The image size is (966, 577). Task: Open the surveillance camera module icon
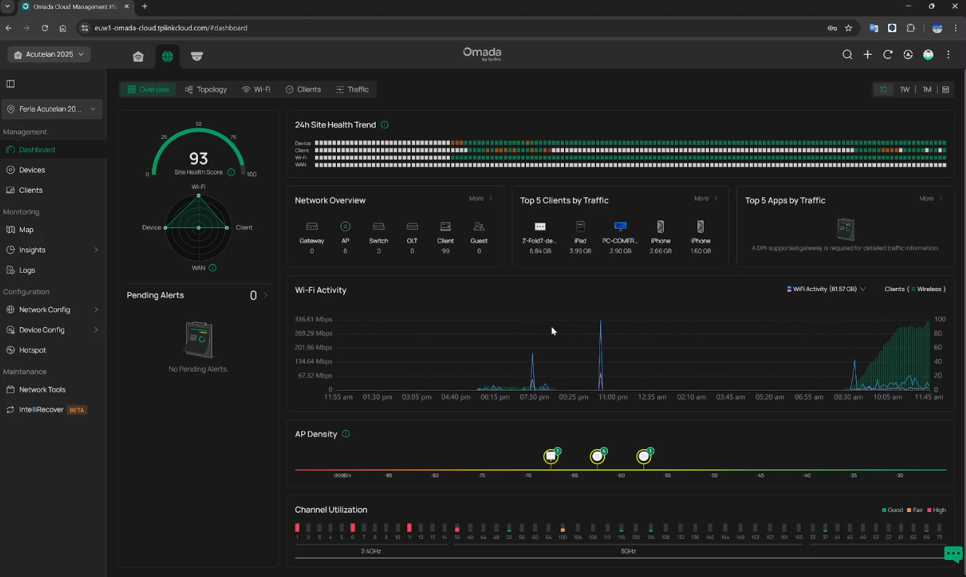click(197, 56)
